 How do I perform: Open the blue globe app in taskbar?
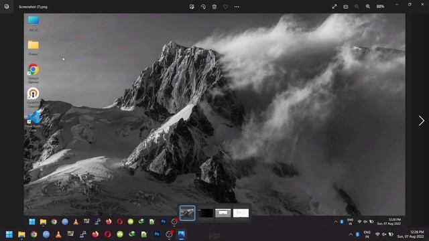46,234
